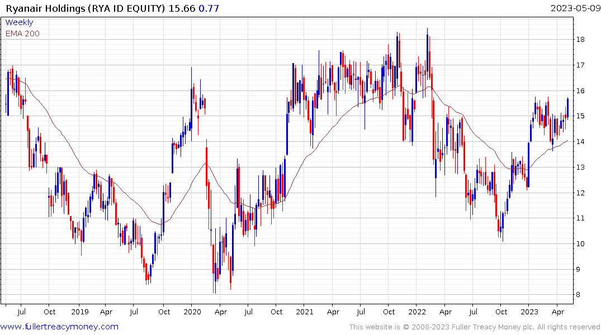Click the 18 price axis label

(580, 40)
